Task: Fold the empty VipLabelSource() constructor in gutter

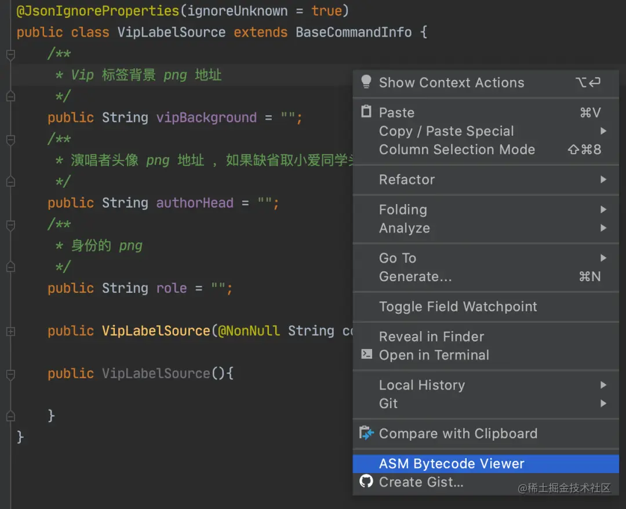Action: point(11,375)
